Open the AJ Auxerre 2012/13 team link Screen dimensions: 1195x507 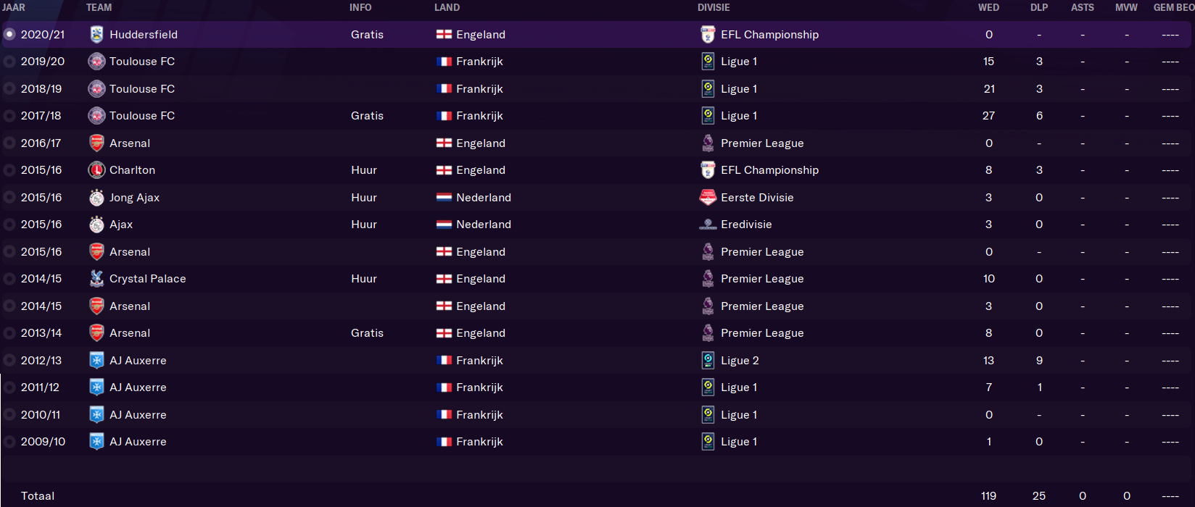138,360
